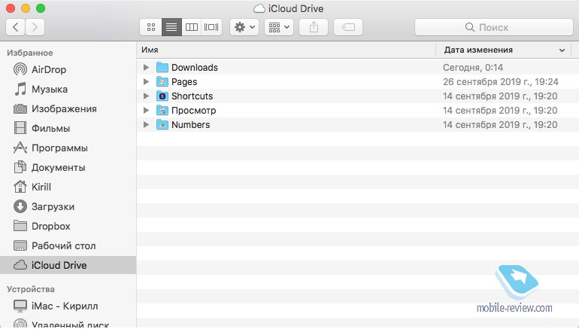Select iMac - Кирилл under Устройства
This screenshot has width=579, height=329.
coord(68,306)
